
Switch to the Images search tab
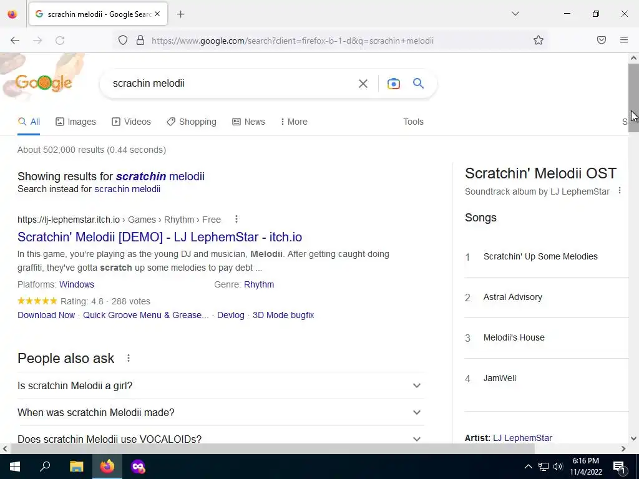pos(76,122)
